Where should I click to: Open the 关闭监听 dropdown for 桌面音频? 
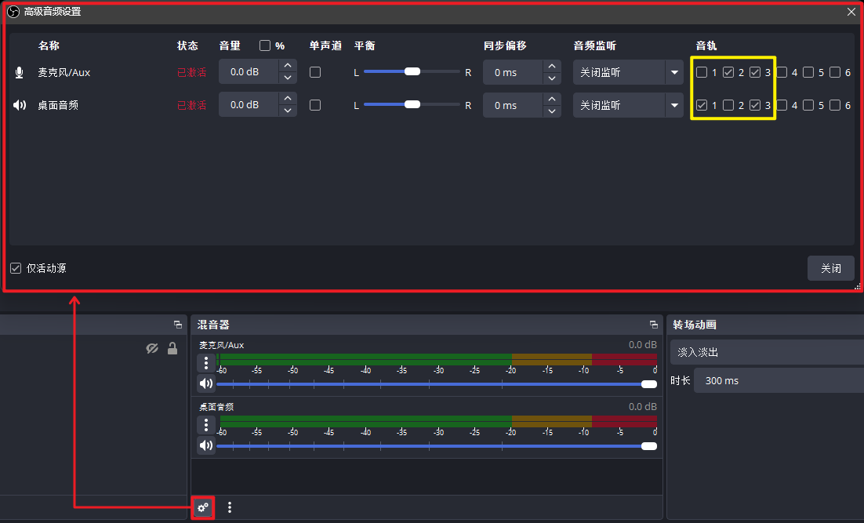tap(628, 104)
